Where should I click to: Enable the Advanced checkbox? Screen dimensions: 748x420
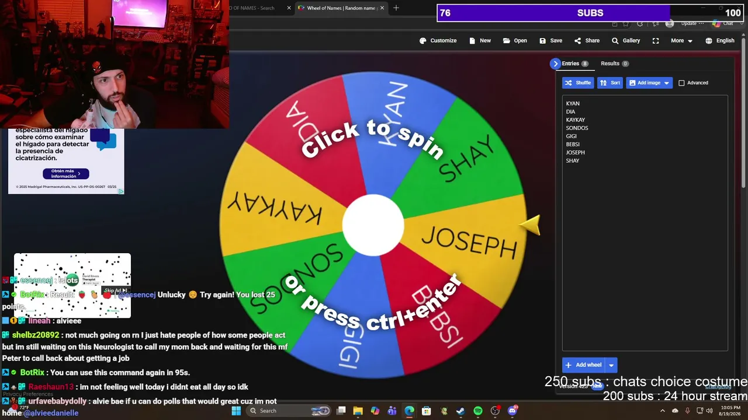coord(681,83)
